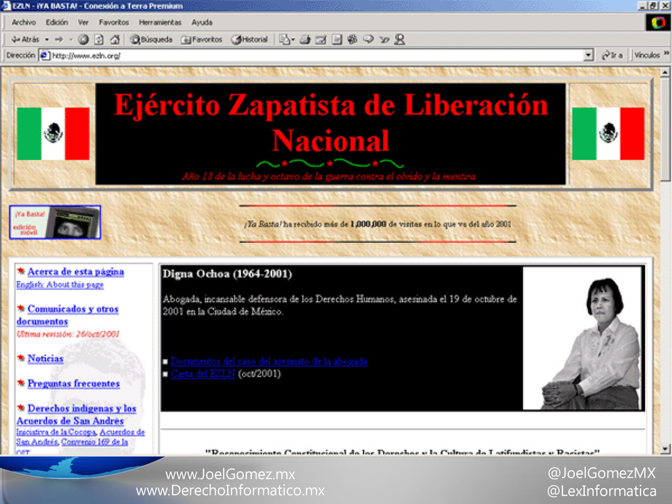Click the scrollbar up arrow
The width and height of the screenshot is (672, 504).
[665, 72]
